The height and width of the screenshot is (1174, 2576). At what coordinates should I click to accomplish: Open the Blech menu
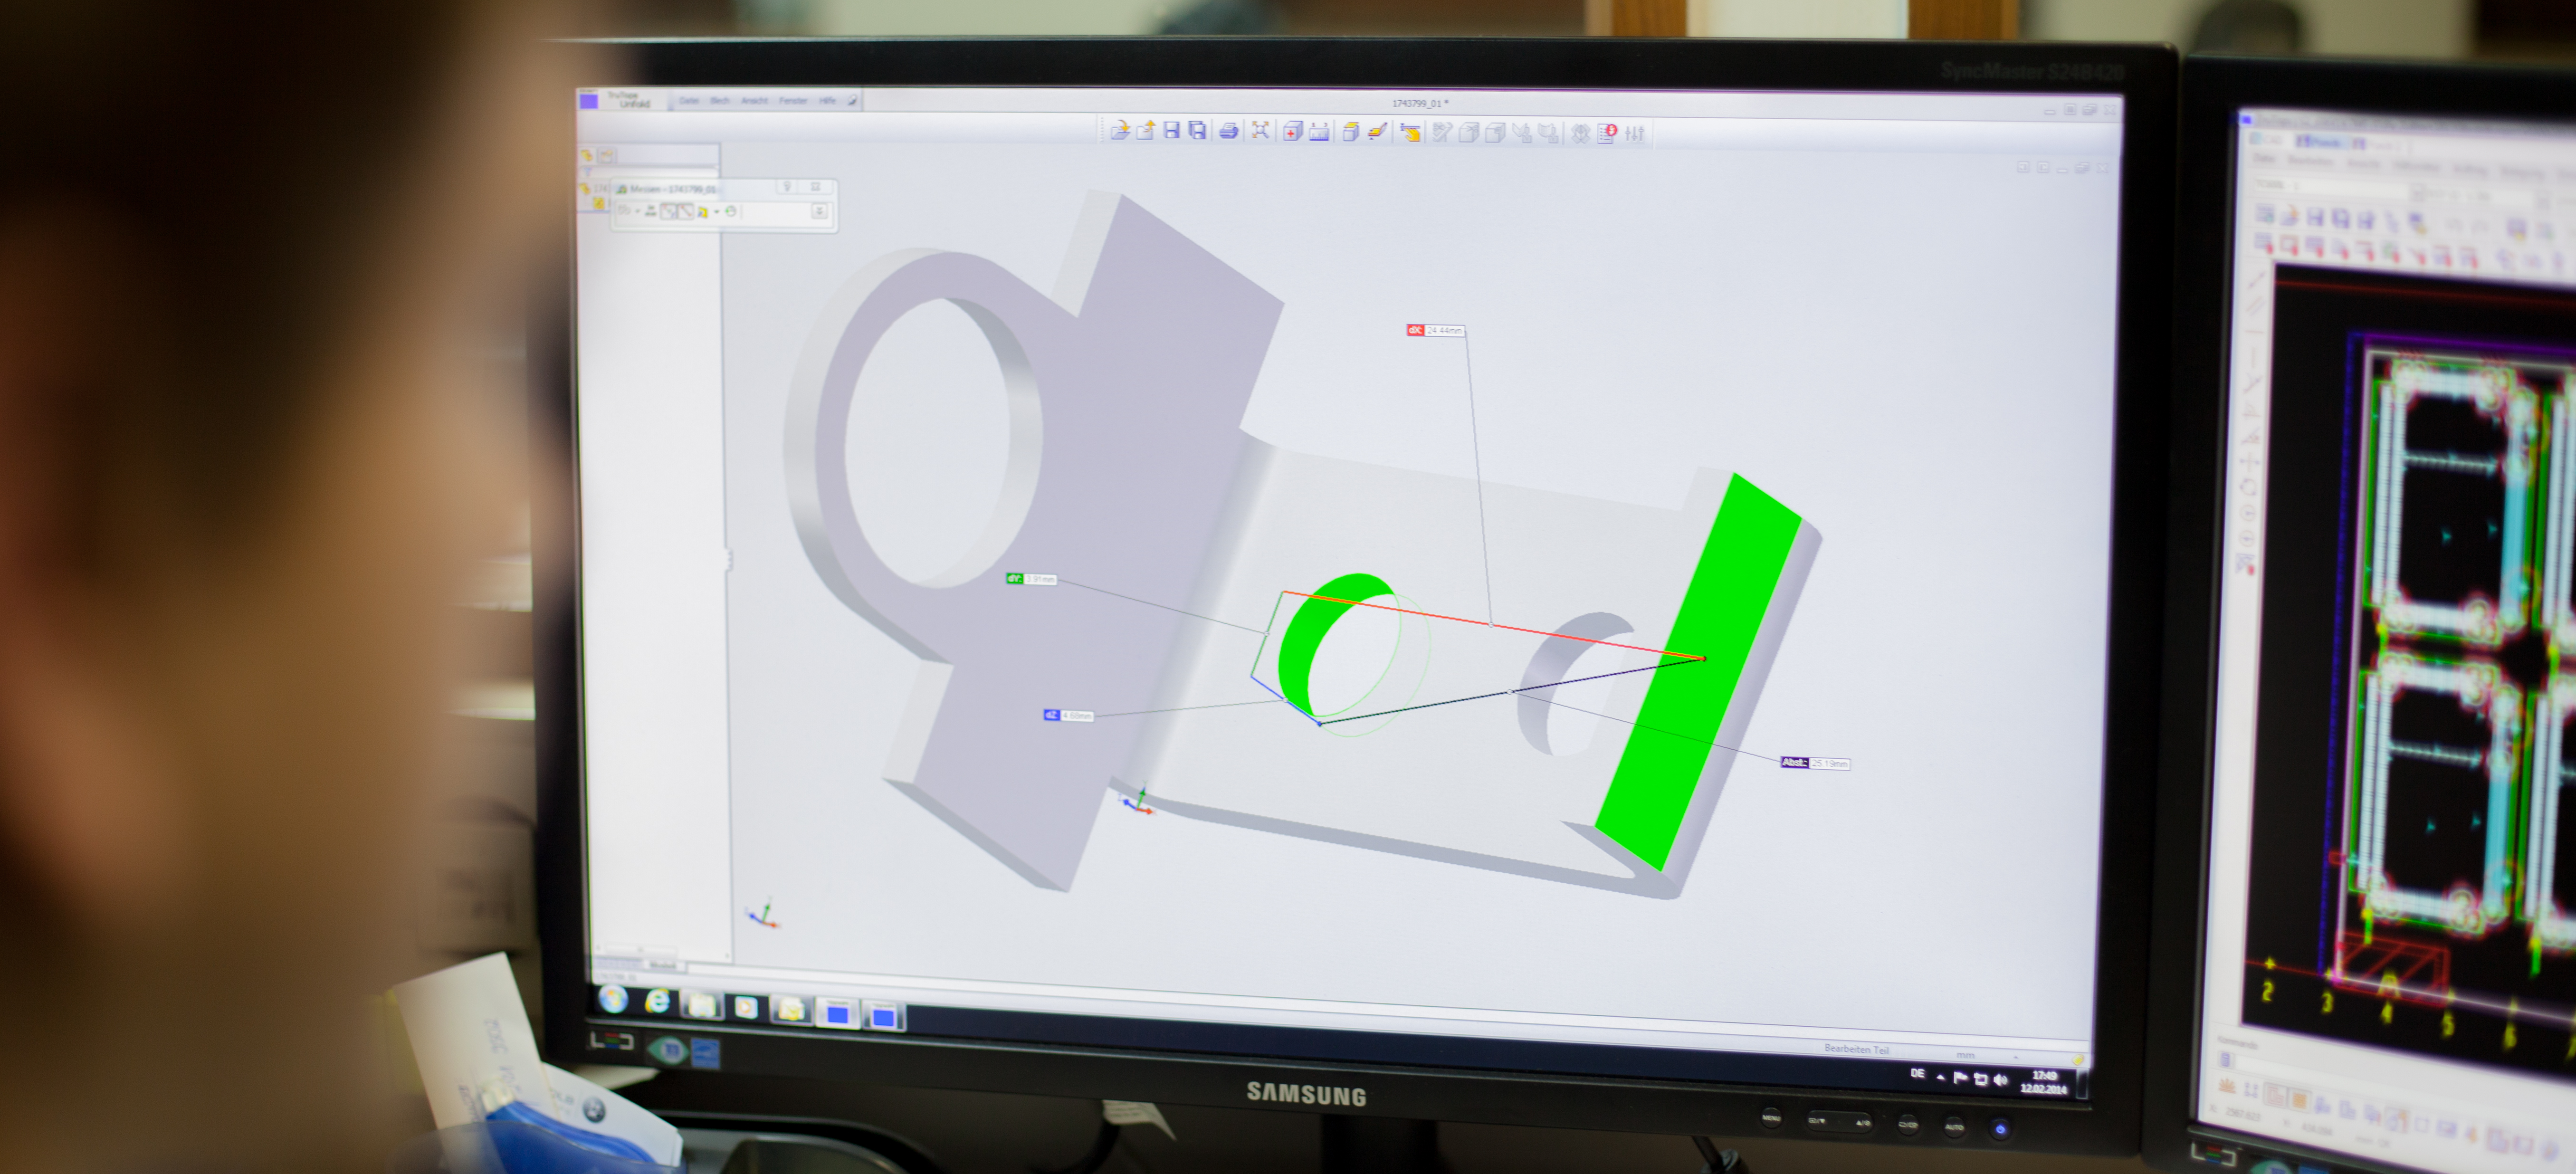tap(720, 101)
